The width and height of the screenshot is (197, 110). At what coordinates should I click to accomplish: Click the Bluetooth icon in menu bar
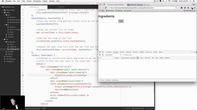click(x=166, y=1)
